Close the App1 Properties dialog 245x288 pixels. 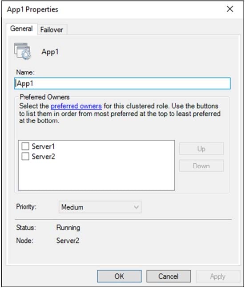coord(230,9)
